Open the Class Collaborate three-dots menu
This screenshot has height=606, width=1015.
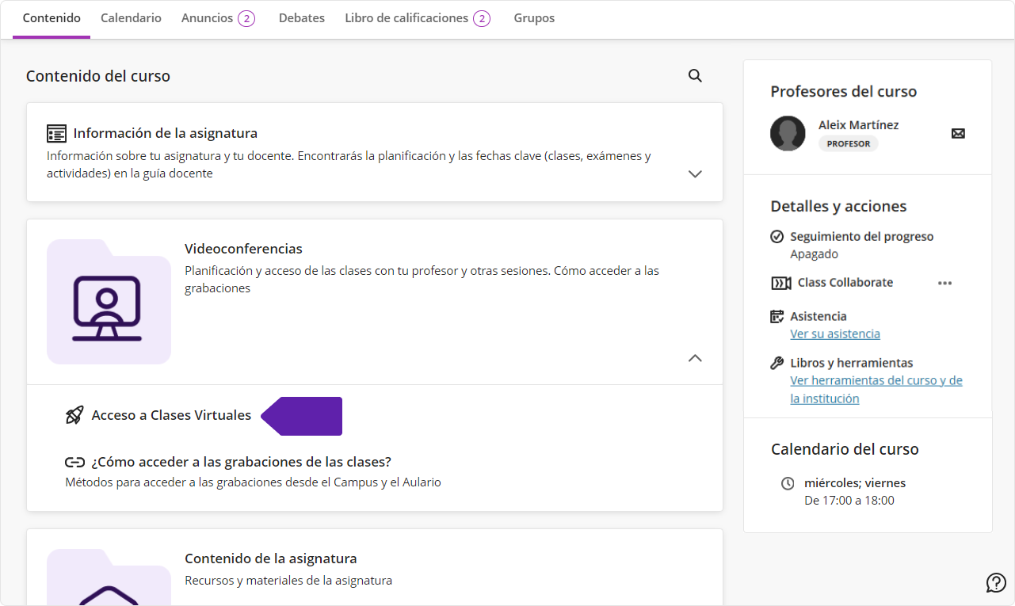(x=944, y=283)
